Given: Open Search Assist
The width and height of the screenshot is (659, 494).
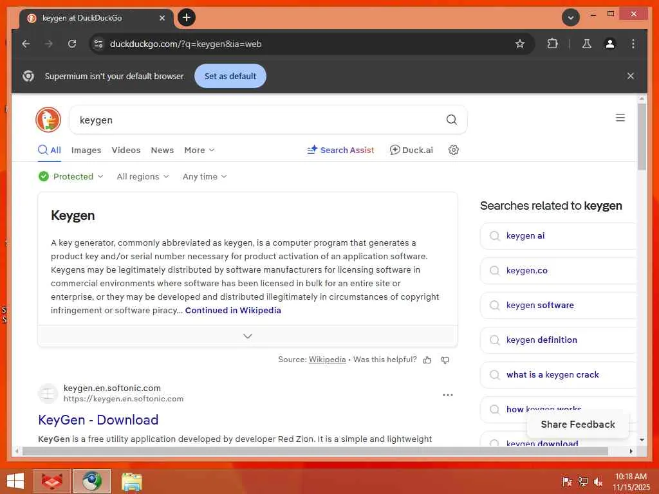Looking at the screenshot, I should pos(340,150).
